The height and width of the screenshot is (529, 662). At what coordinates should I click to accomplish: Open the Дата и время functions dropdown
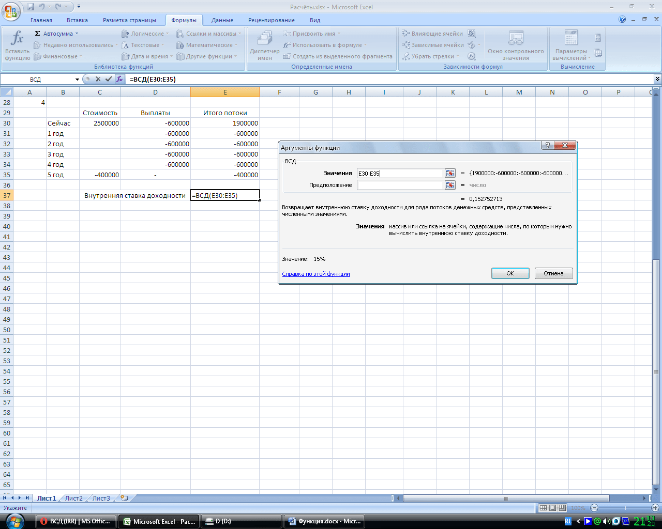click(x=147, y=56)
